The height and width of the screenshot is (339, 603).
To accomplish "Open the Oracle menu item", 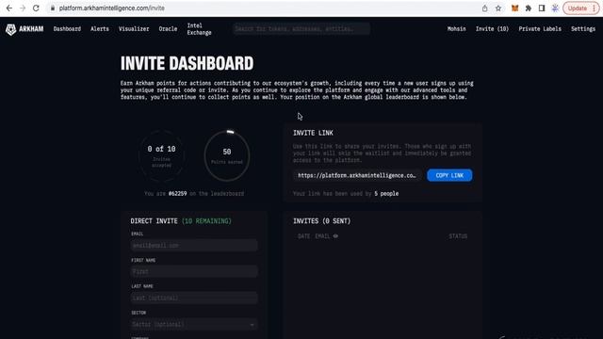I will click(168, 29).
